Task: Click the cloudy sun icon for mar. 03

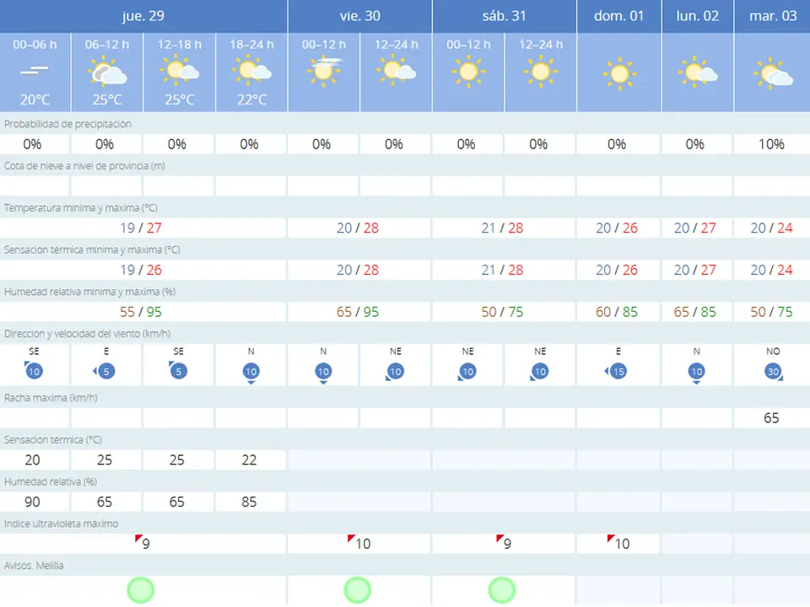Action: tap(773, 73)
